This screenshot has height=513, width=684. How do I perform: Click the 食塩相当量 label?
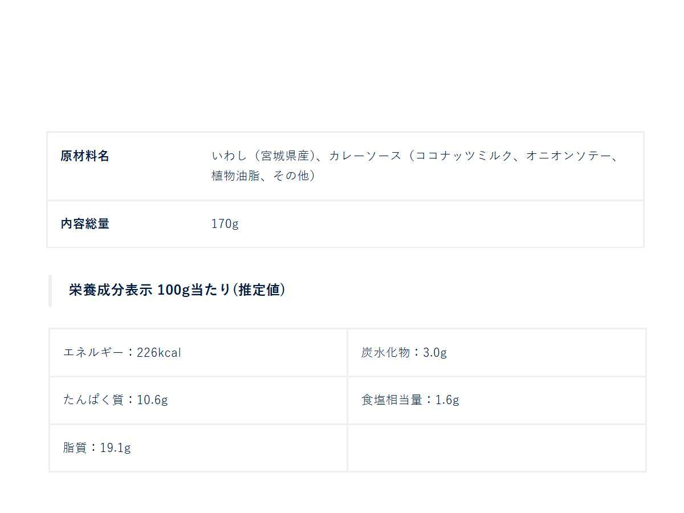[392, 400]
